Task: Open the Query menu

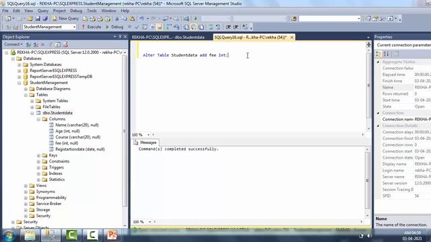Action: [43, 11]
